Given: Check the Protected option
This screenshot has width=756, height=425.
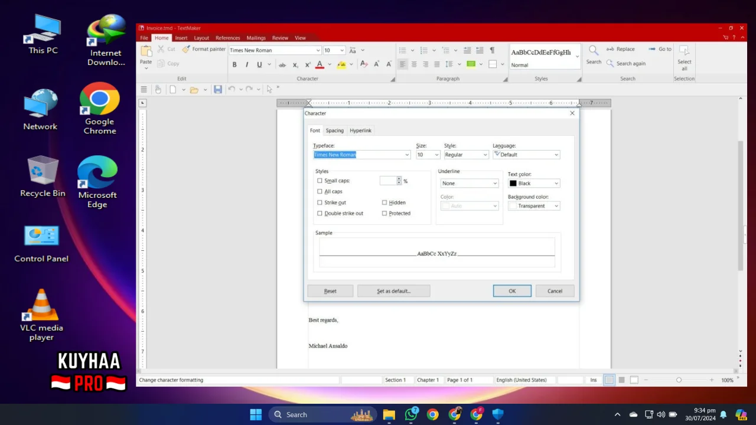Looking at the screenshot, I should pos(384,213).
